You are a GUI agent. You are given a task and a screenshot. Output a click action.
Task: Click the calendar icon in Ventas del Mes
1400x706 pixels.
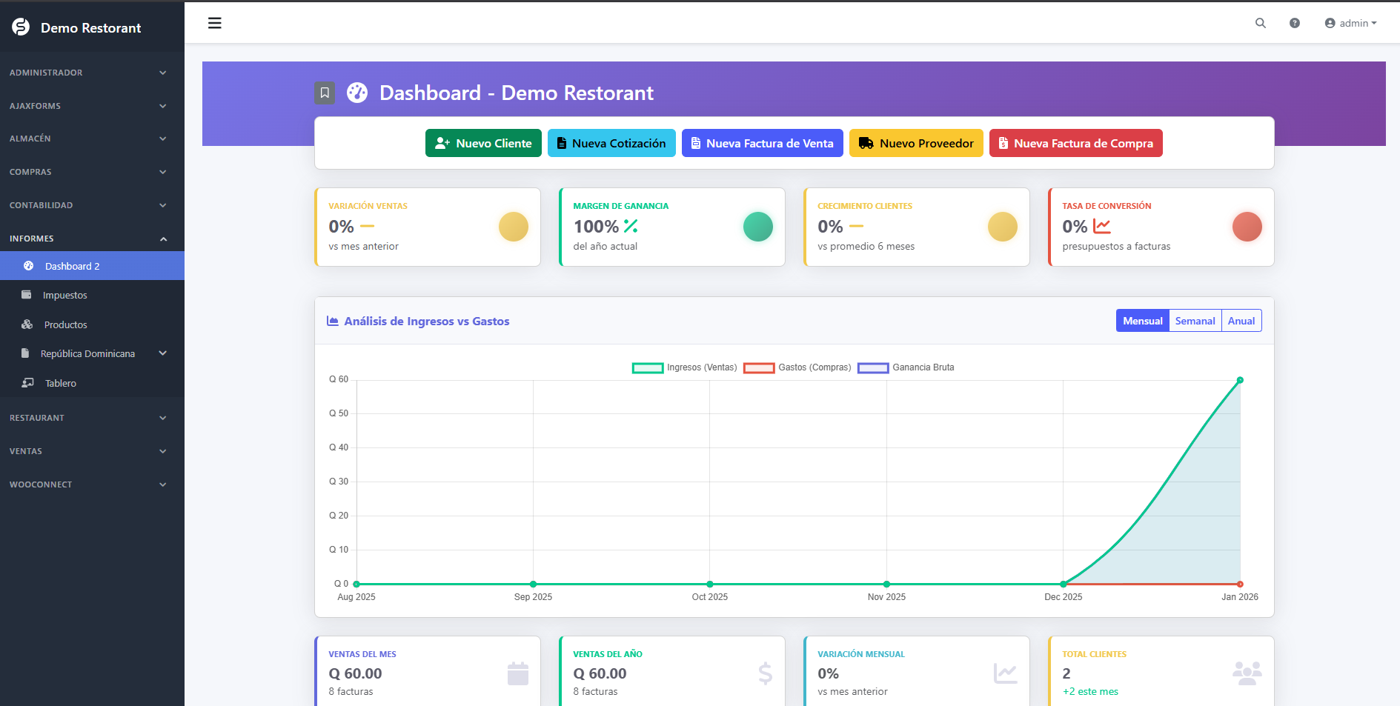pos(517,673)
